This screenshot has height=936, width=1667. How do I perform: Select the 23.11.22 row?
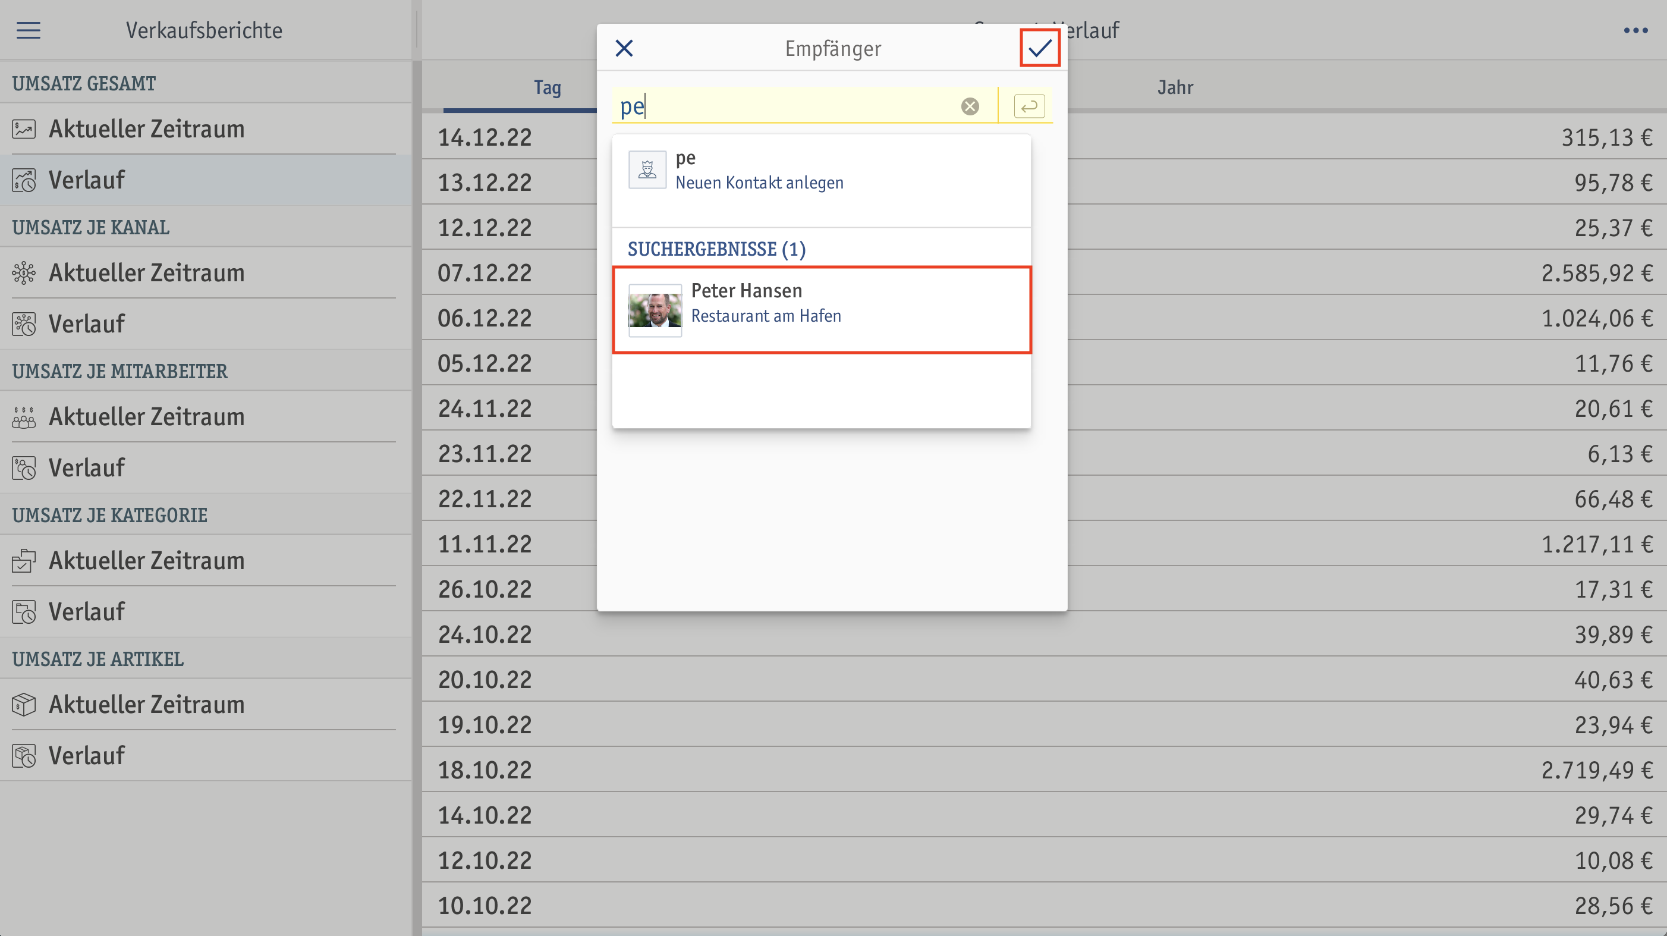[1044, 453]
